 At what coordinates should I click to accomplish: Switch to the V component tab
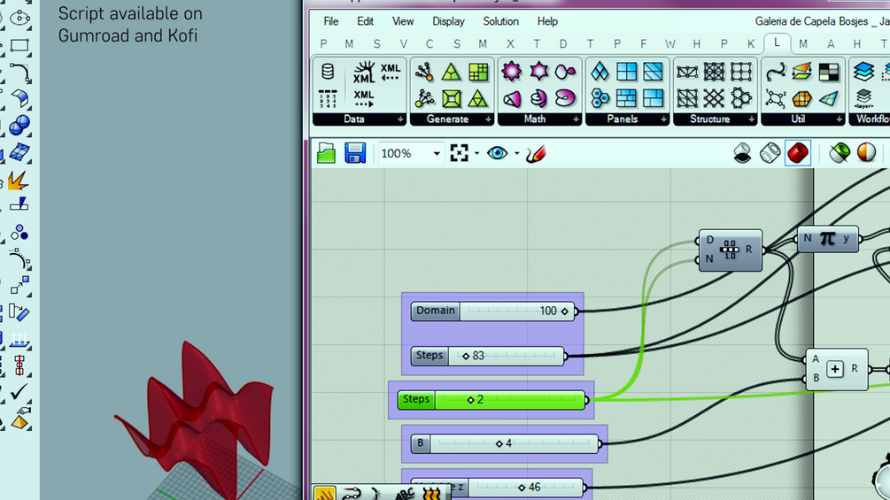(x=404, y=43)
